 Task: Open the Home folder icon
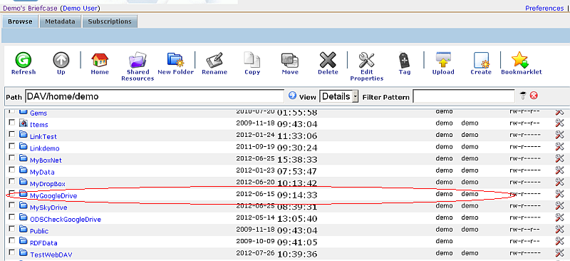[100, 60]
